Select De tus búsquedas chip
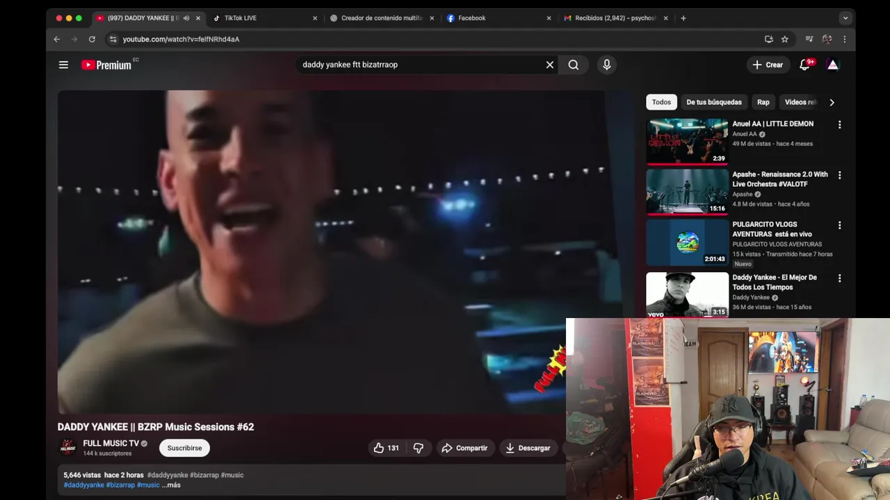 pyautogui.click(x=714, y=102)
